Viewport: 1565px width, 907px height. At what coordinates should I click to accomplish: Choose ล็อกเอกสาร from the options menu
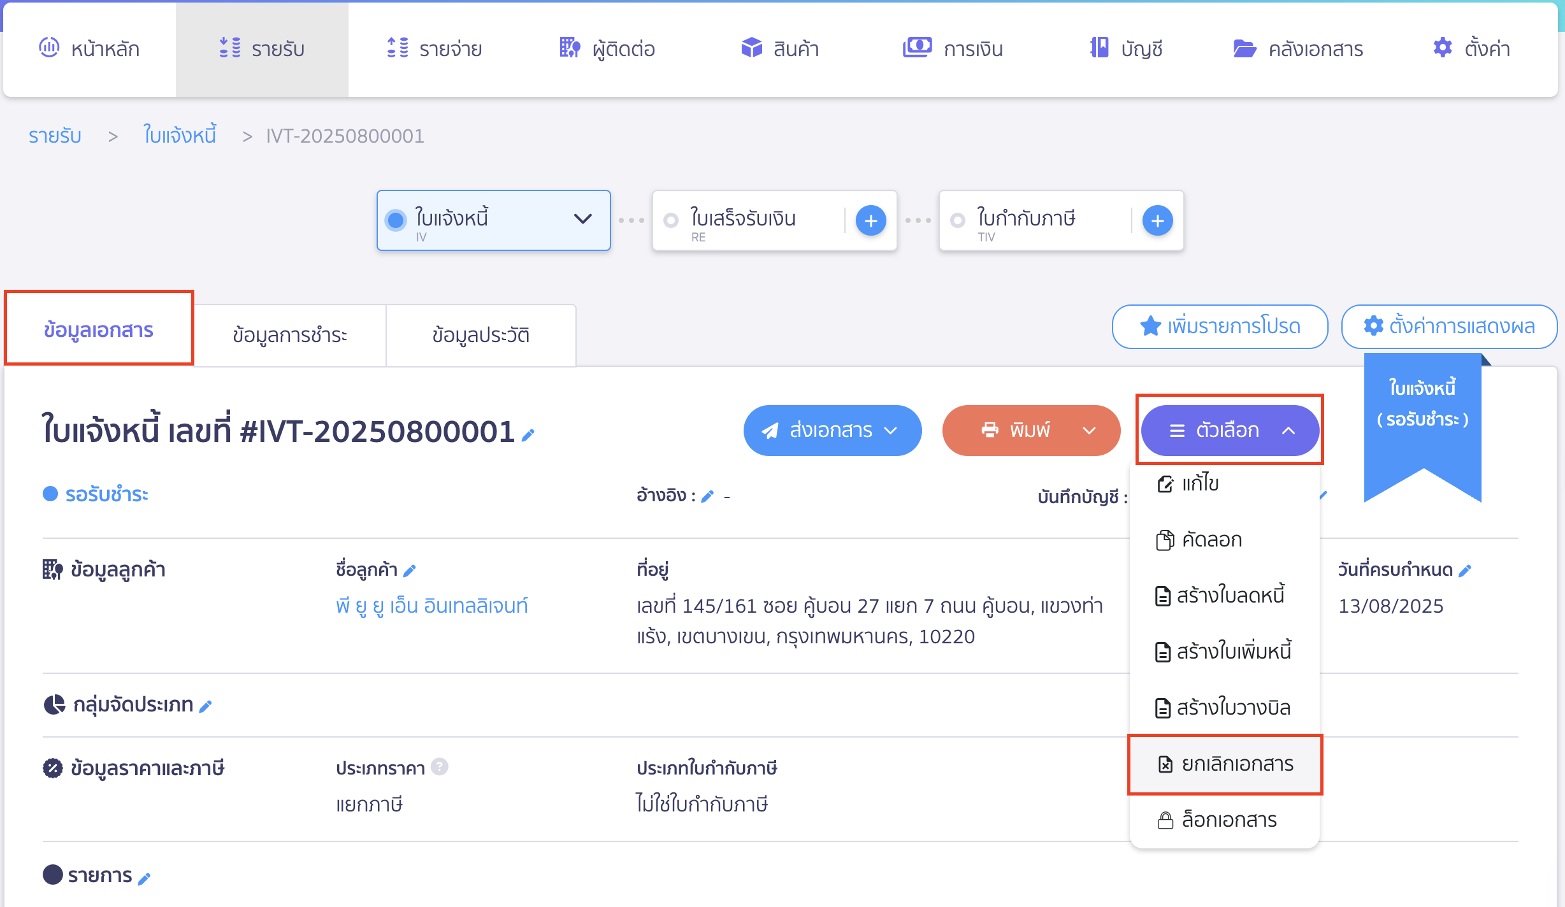1224,820
